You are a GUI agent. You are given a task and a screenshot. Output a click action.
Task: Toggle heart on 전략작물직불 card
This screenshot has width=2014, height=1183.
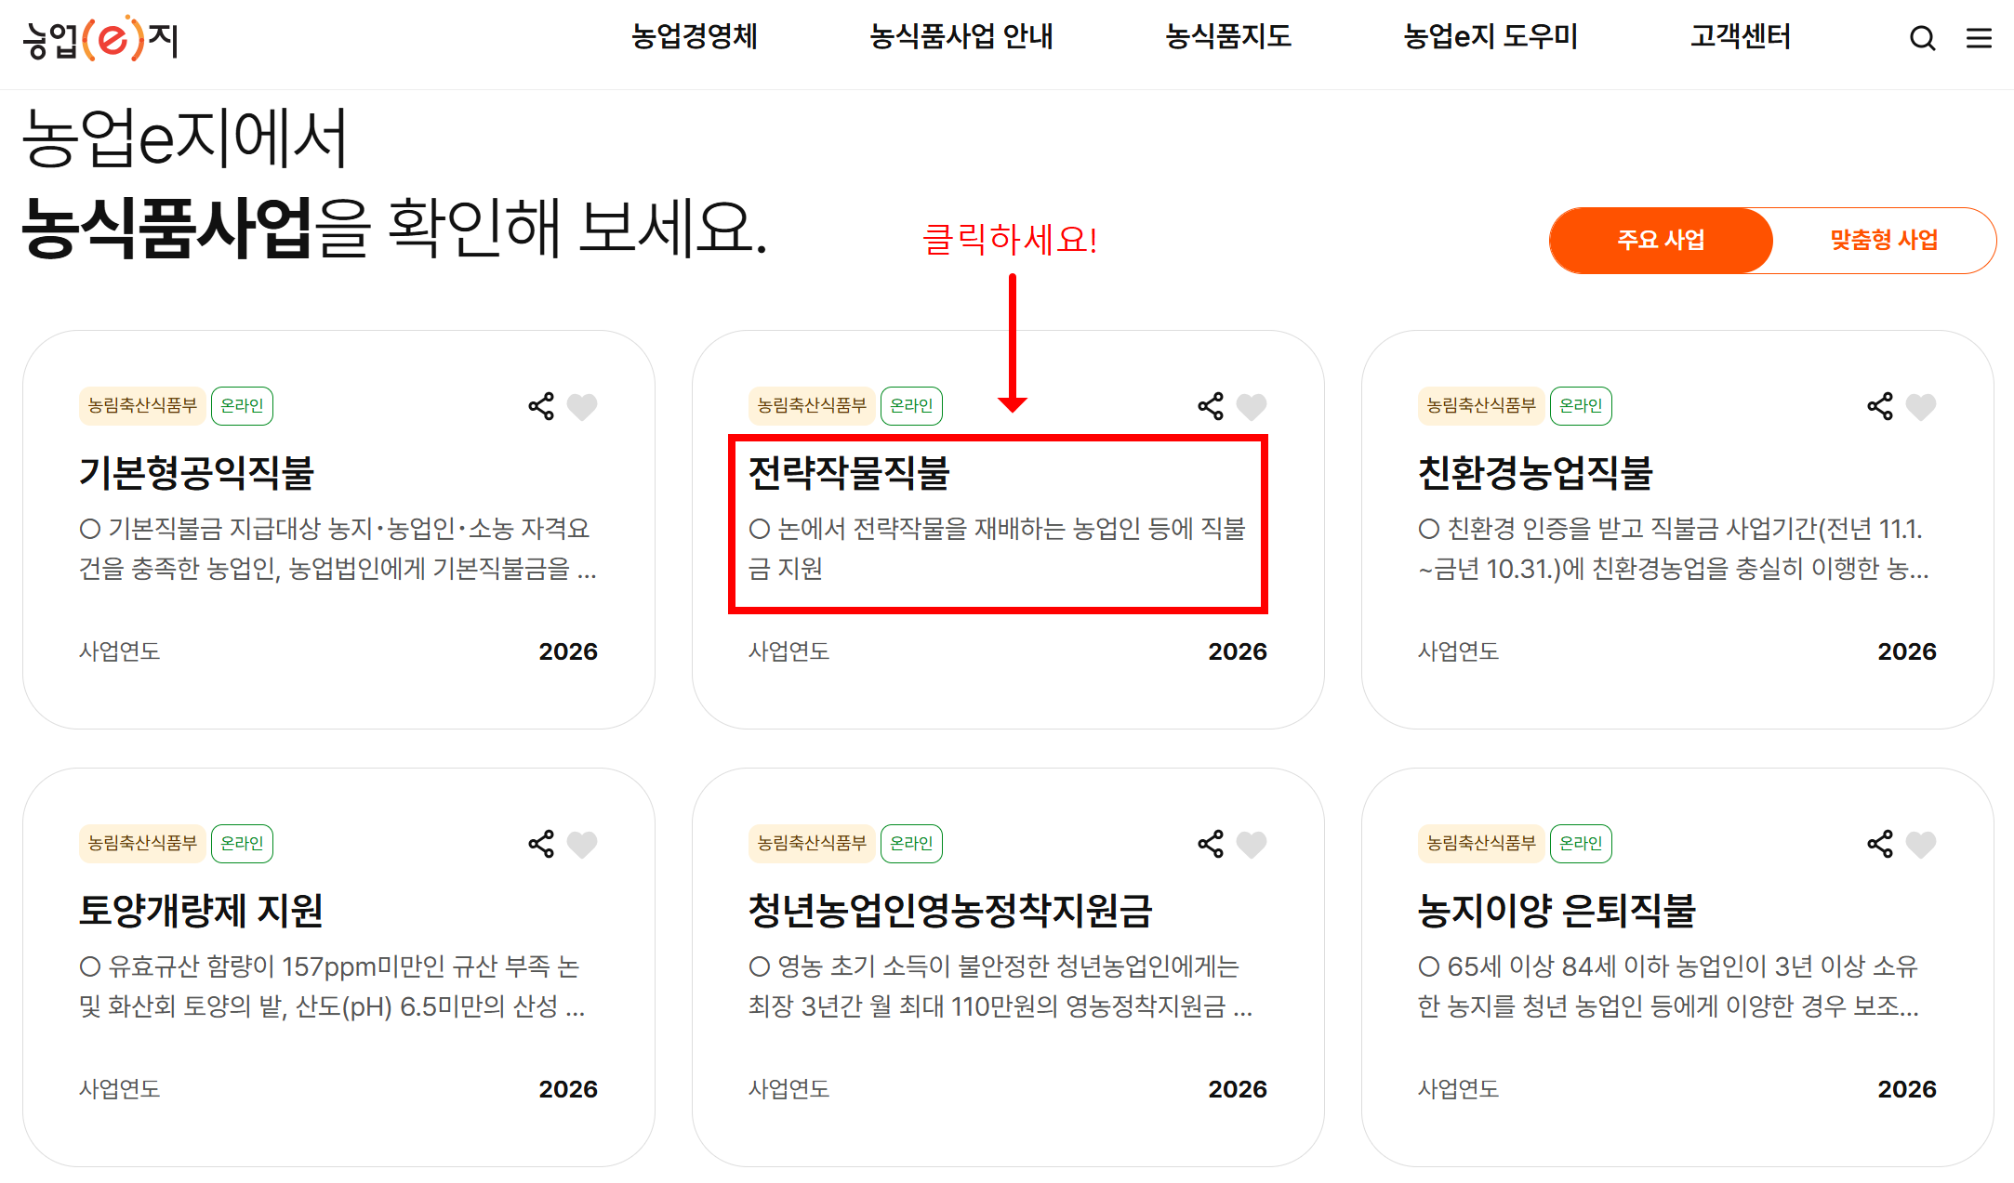1252,406
